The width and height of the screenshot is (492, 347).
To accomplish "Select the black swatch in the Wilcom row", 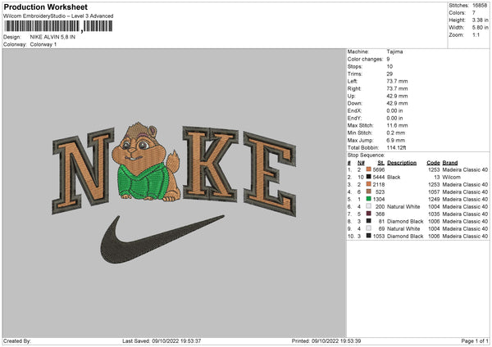I will (x=369, y=177).
